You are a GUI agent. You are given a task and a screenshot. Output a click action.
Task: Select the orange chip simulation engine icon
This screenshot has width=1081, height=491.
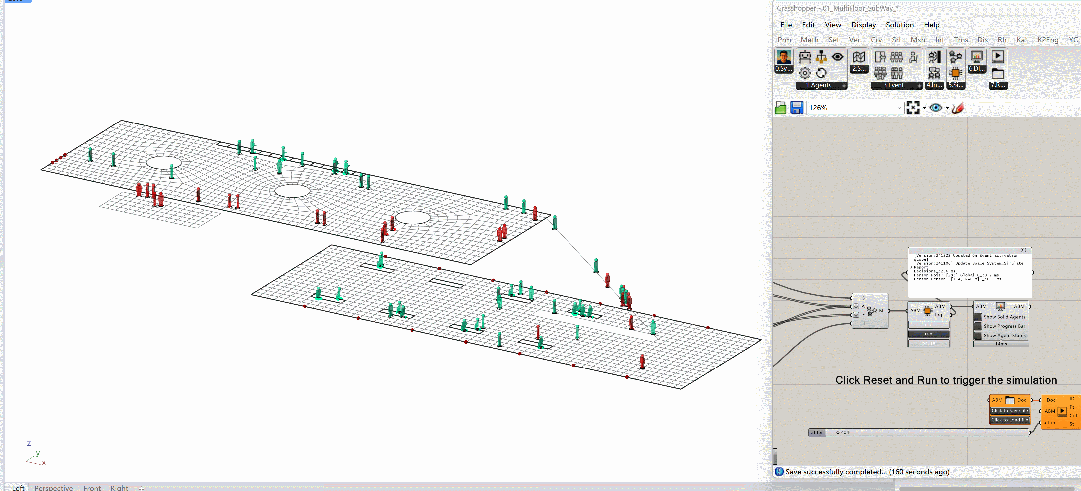pyautogui.click(x=956, y=73)
